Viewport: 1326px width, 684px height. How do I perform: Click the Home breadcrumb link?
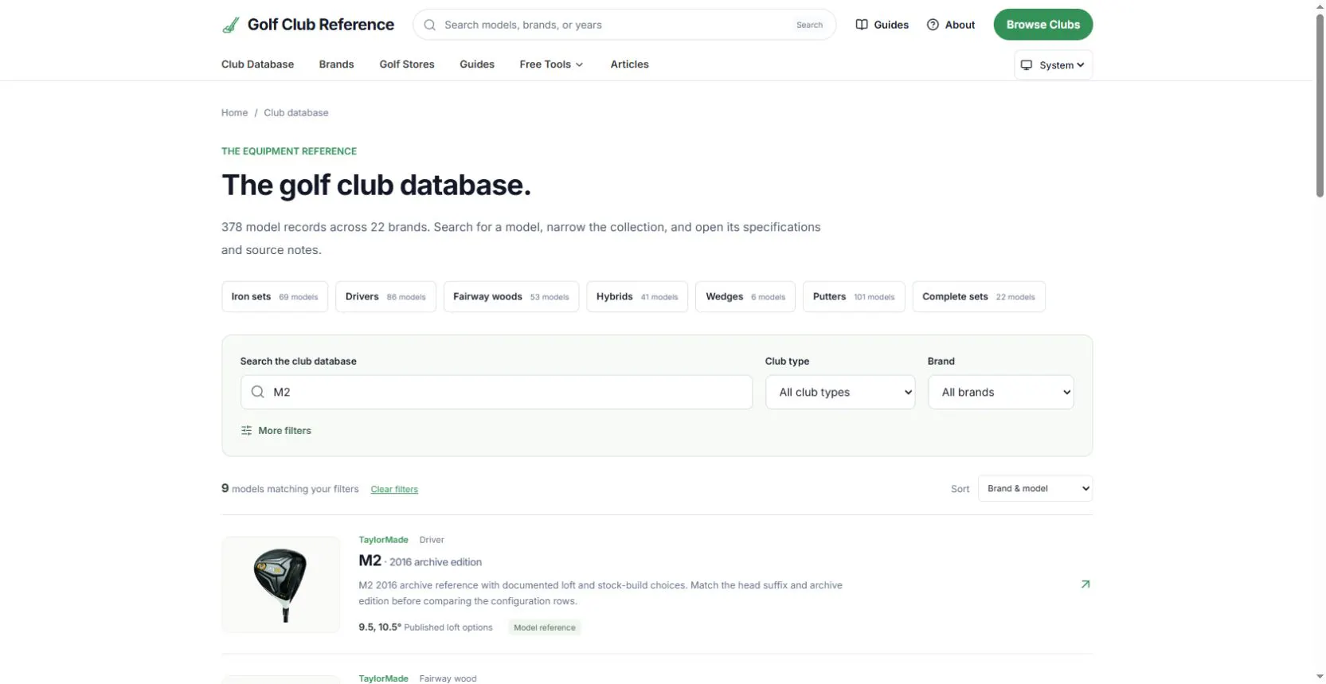pos(234,113)
